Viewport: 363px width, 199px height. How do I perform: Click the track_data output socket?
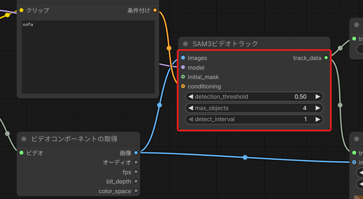[x=326, y=58]
